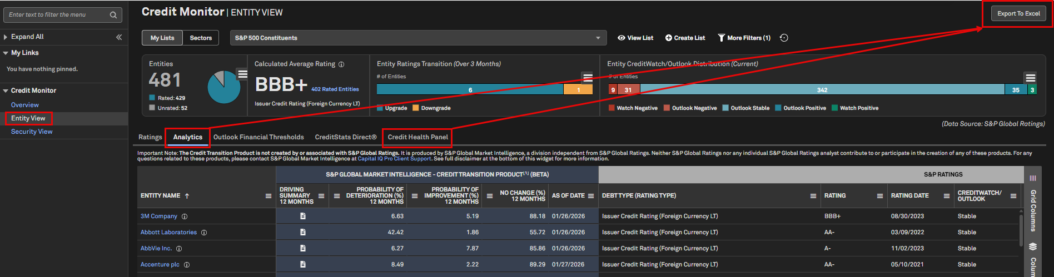This screenshot has height=277, width=1054.
Task: Open CreditWatch/Outlook column menu icon
Action: point(1013,196)
